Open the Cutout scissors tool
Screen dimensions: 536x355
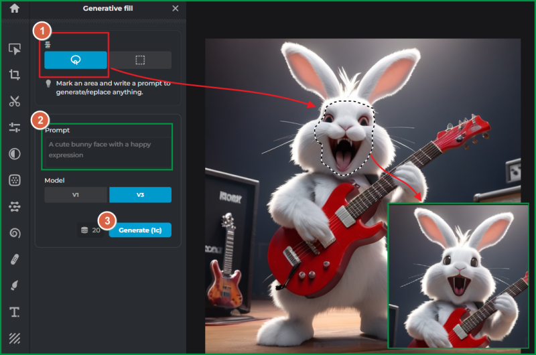click(15, 101)
